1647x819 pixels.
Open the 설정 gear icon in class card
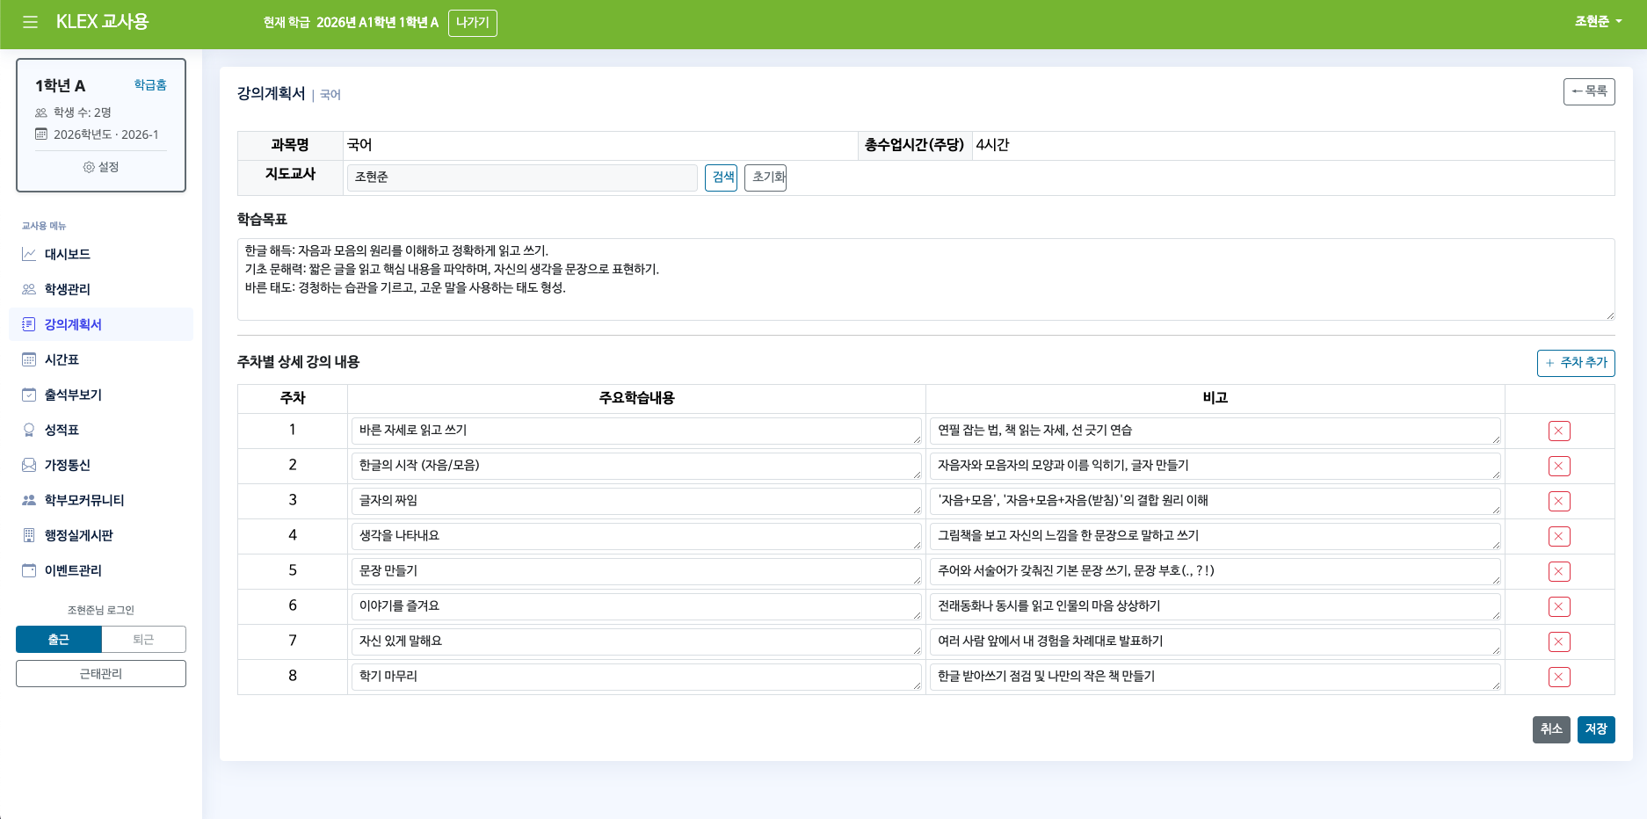pyautogui.click(x=88, y=167)
